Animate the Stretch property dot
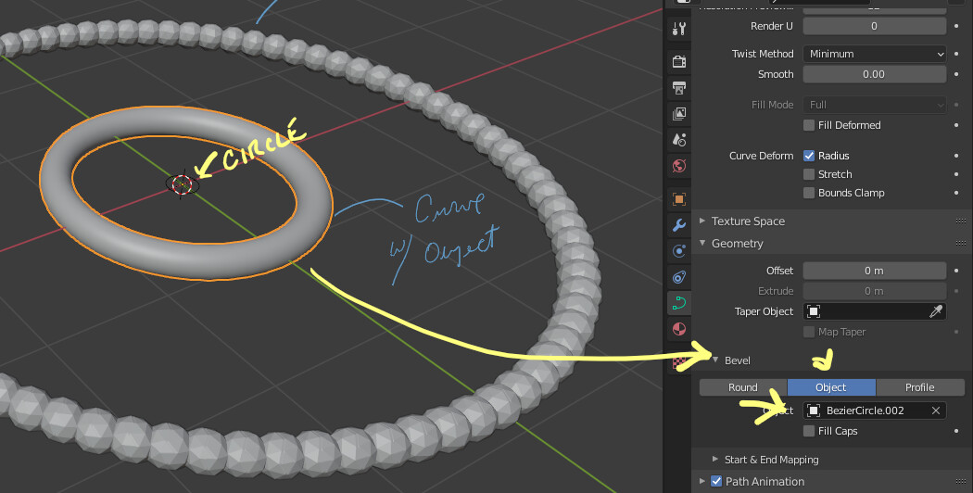Screen dimensions: 973x493 point(956,174)
